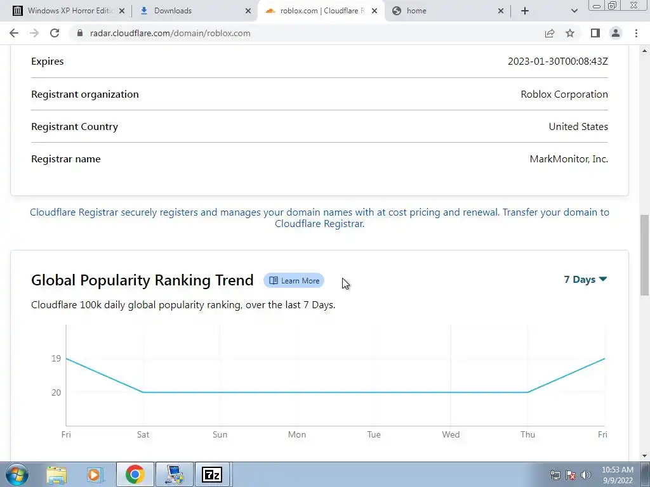Viewport: 650px width, 487px height.
Task: Open volume speaker tray icon
Action: [585, 475]
